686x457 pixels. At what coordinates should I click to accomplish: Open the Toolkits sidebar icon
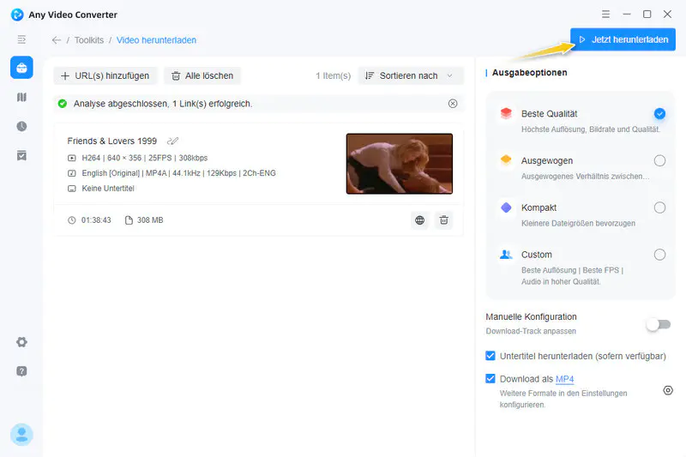(x=21, y=68)
